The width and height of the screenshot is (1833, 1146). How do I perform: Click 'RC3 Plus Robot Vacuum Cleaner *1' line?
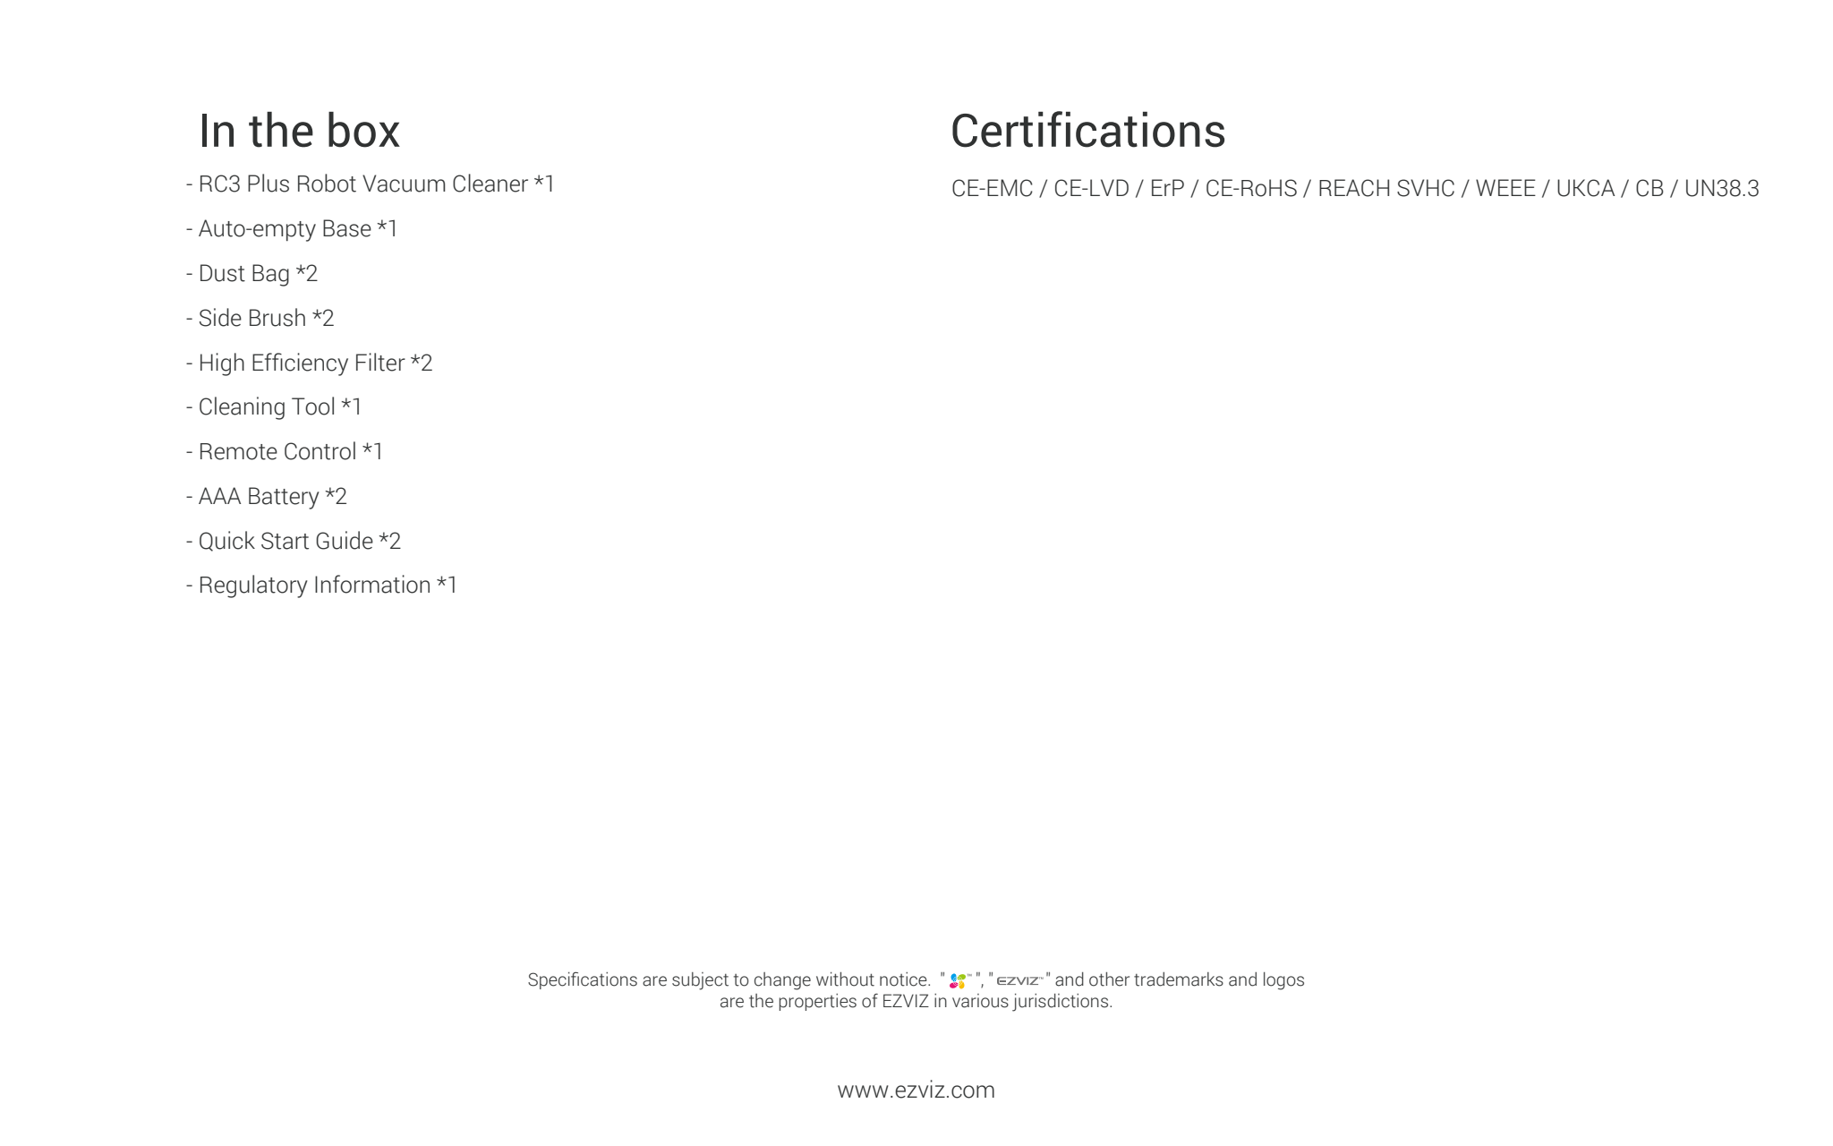(371, 184)
